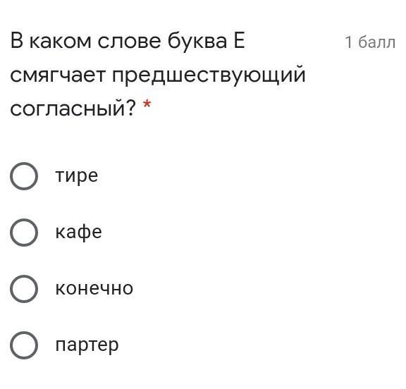Click the word 'согласный?' in the question

[73, 108]
